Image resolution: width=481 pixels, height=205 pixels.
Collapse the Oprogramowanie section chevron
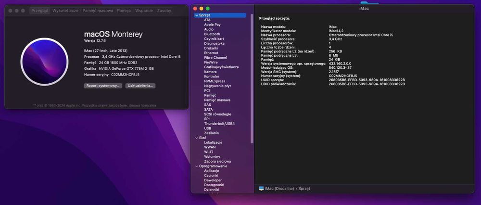click(x=196, y=167)
